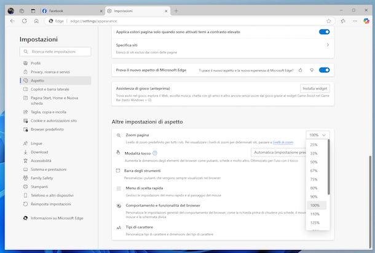Image resolution: width=375 pixels, height=253 pixels.
Task: Open the profile avatar icon in title bar
Action: (x=11, y=11)
